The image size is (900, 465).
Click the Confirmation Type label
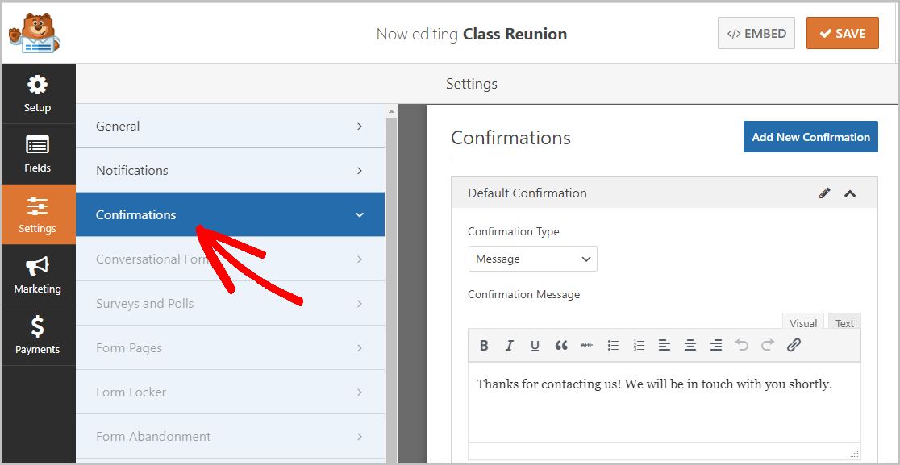513,231
